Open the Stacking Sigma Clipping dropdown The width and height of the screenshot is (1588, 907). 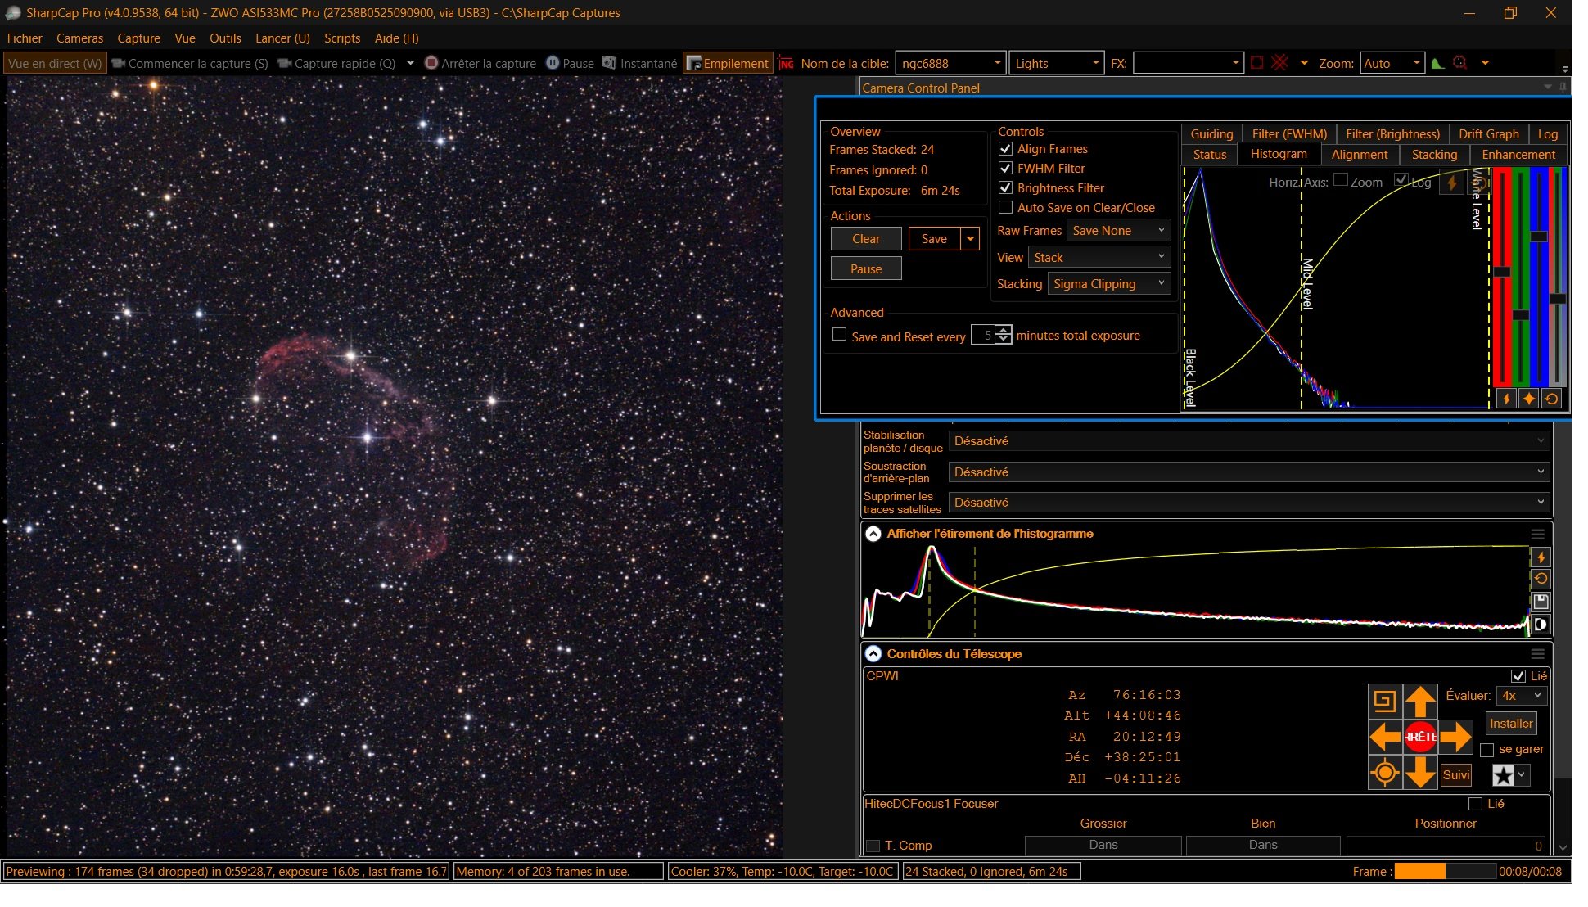pos(1109,284)
